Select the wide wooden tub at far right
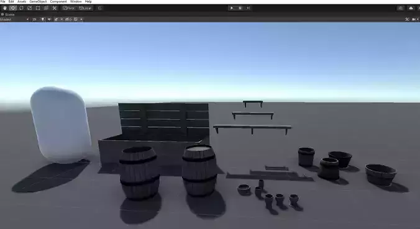This screenshot has width=420, height=229. point(381,174)
